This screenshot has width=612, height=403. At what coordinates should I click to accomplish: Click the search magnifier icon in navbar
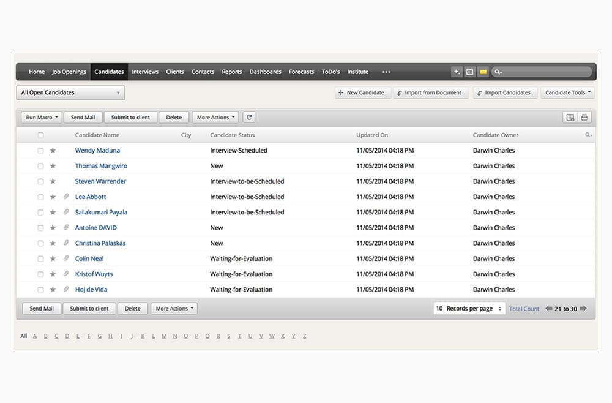click(498, 72)
